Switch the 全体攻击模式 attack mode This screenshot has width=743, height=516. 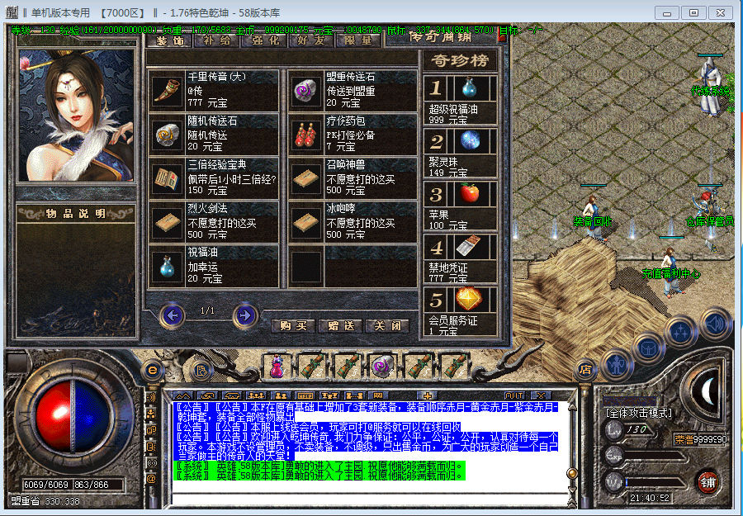(638, 412)
